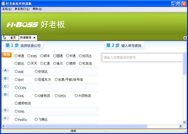Select the 德邦物流 radio button
This screenshot has width=188, height=134.
16,103
